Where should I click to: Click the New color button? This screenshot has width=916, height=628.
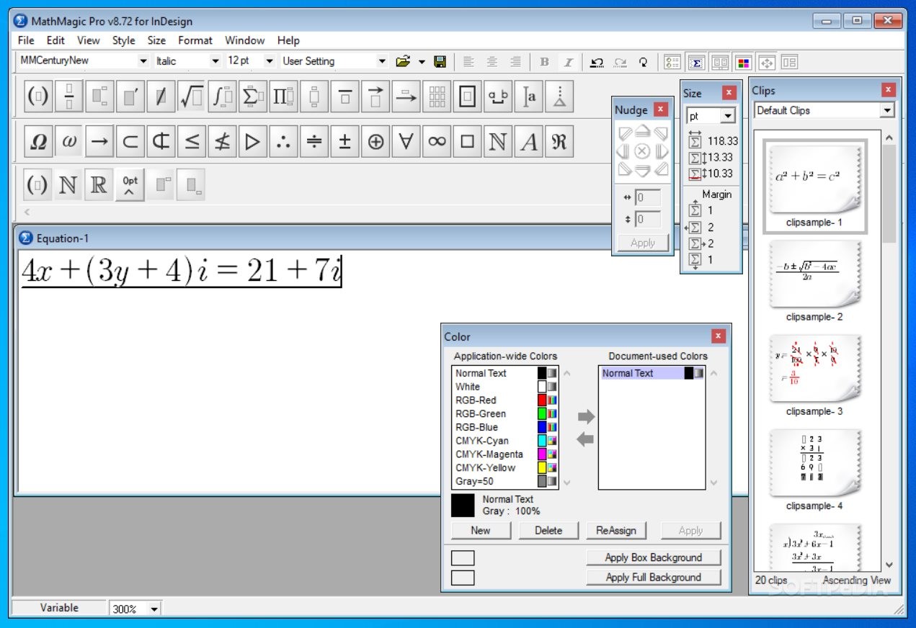[x=481, y=530]
